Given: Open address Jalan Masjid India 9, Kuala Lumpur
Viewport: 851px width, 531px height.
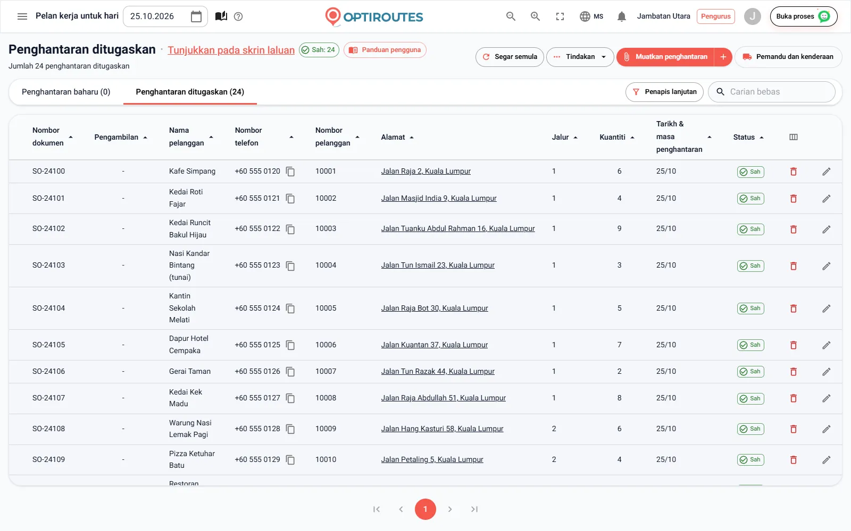Looking at the screenshot, I should coord(439,199).
